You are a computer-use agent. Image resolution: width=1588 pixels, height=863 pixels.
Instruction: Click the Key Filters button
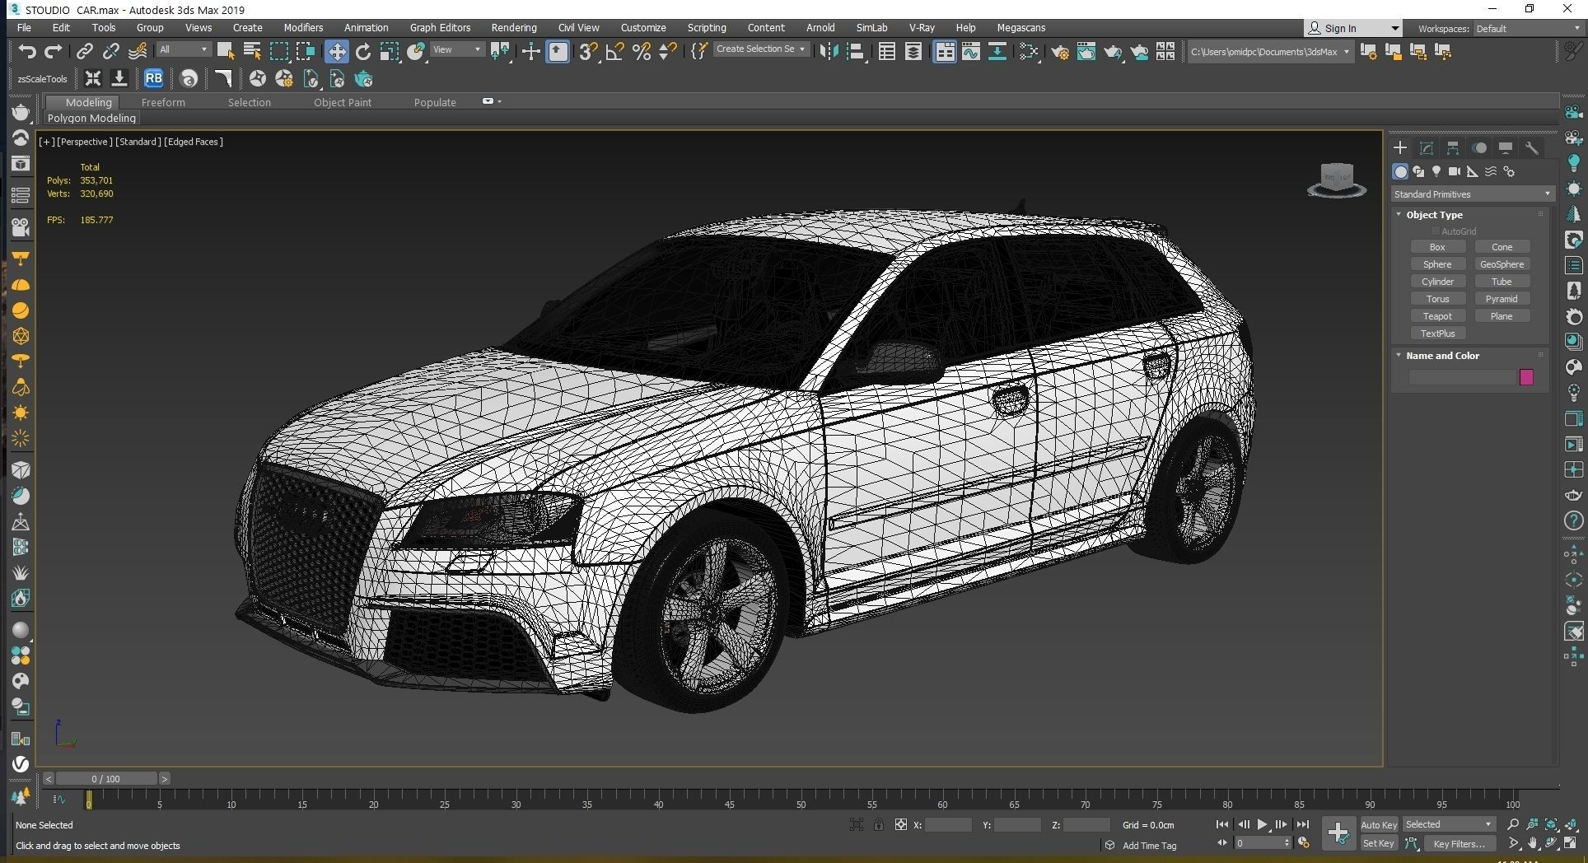(x=1459, y=844)
